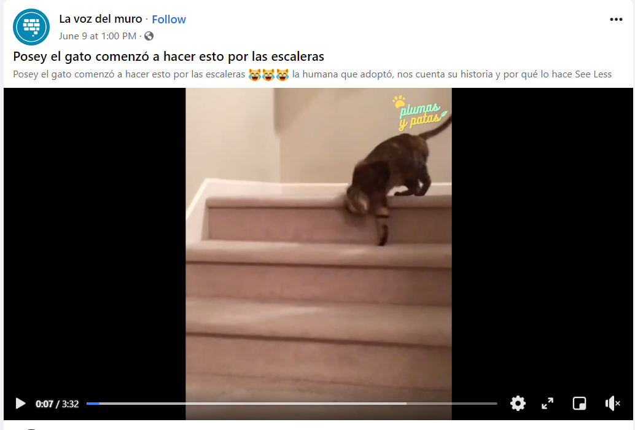
Task: Click the post title about Posey
Action: (x=168, y=57)
